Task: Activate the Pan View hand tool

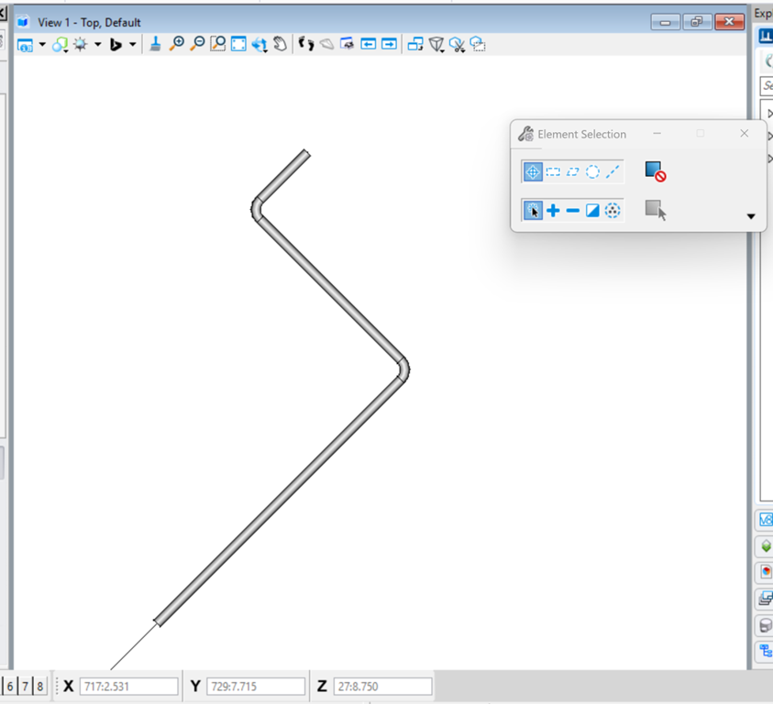Action: tap(280, 44)
